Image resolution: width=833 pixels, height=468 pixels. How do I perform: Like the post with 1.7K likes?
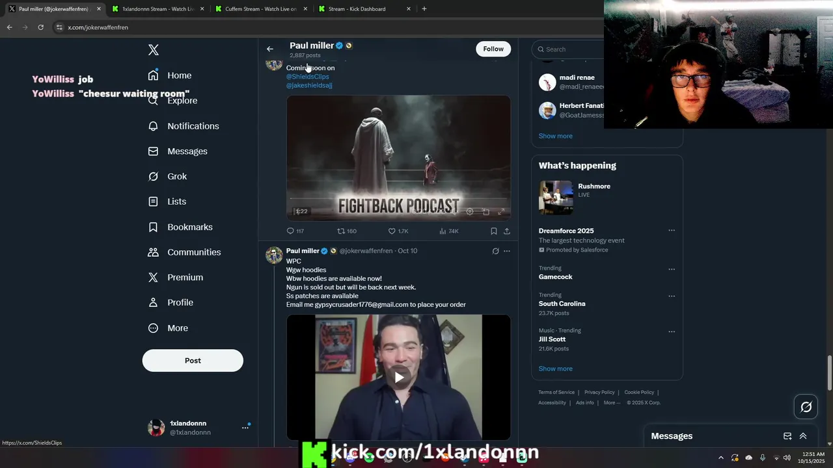tap(398, 231)
